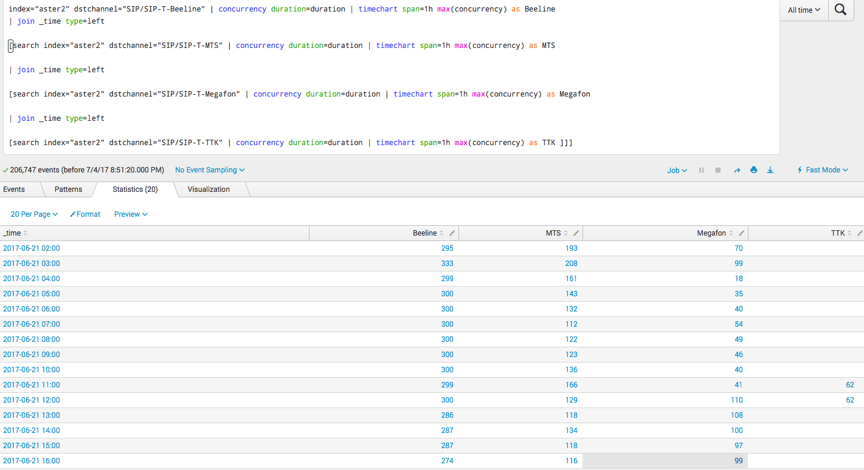Open the Job actions dropdown
Image resolution: width=864 pixels, height=470 pixels.
tap(677, 170)
